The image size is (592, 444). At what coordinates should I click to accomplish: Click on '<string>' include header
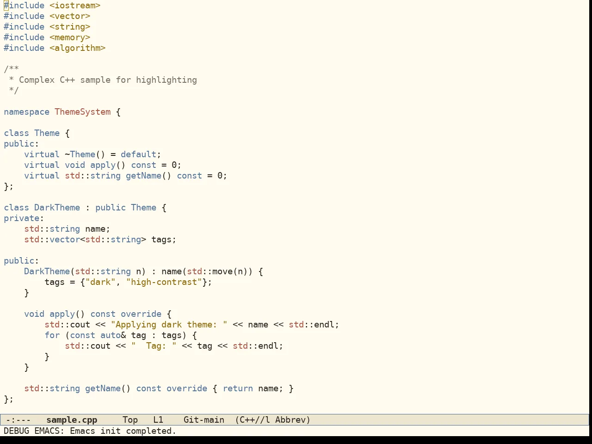point(70,27)
